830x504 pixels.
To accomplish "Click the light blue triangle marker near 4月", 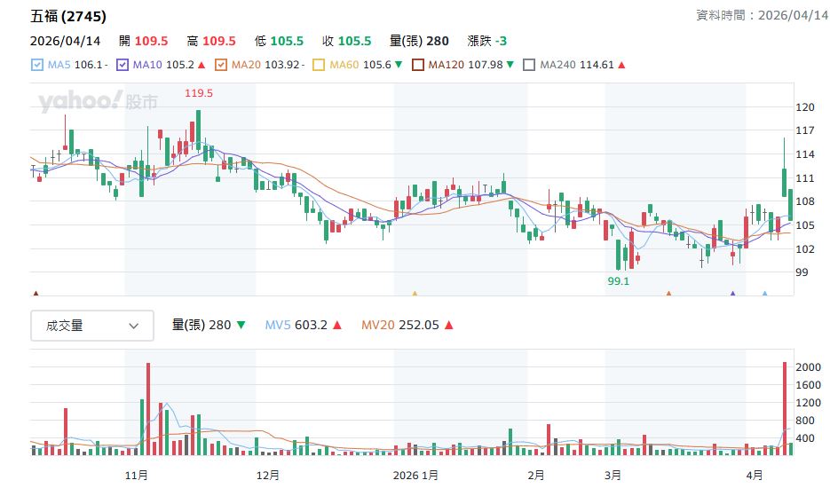I will click(765, 293).
